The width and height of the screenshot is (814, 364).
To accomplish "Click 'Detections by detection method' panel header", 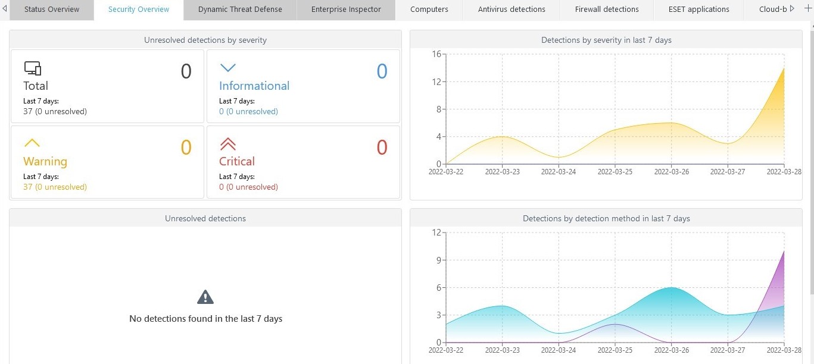I will pyautogui.click(x=606, y=218).
